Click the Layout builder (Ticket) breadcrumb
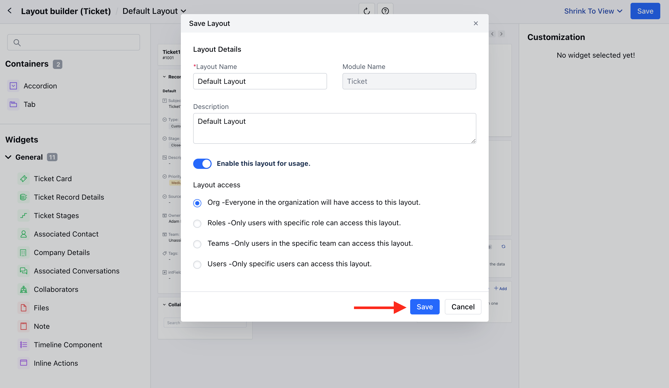Viewport: 669px width, 388px height. [x=66, y=11]
